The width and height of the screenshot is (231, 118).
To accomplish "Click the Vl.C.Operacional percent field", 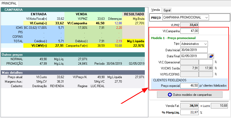I will [206, 62].
